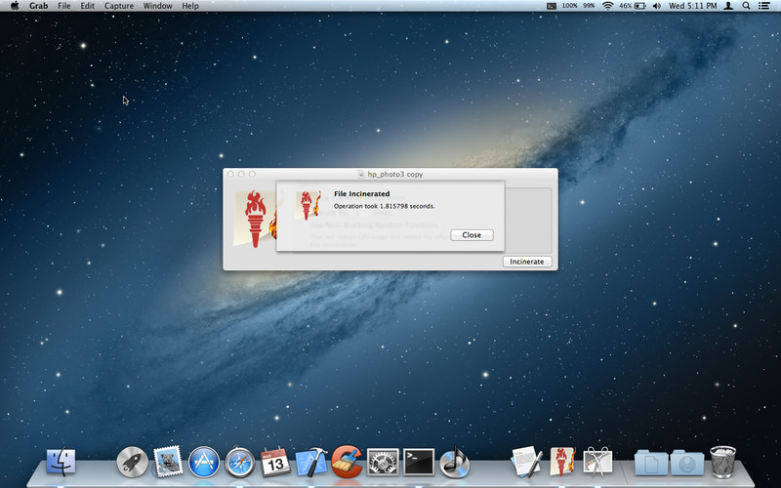Click terminal status icon in menu bar
Screen dimensions: 781x488
(552, 6)
